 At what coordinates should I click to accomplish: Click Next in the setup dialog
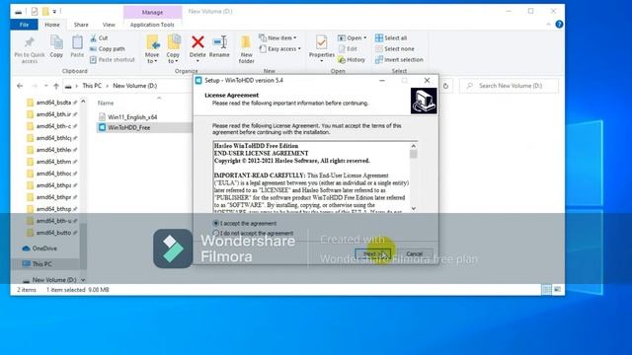point(373,254)
